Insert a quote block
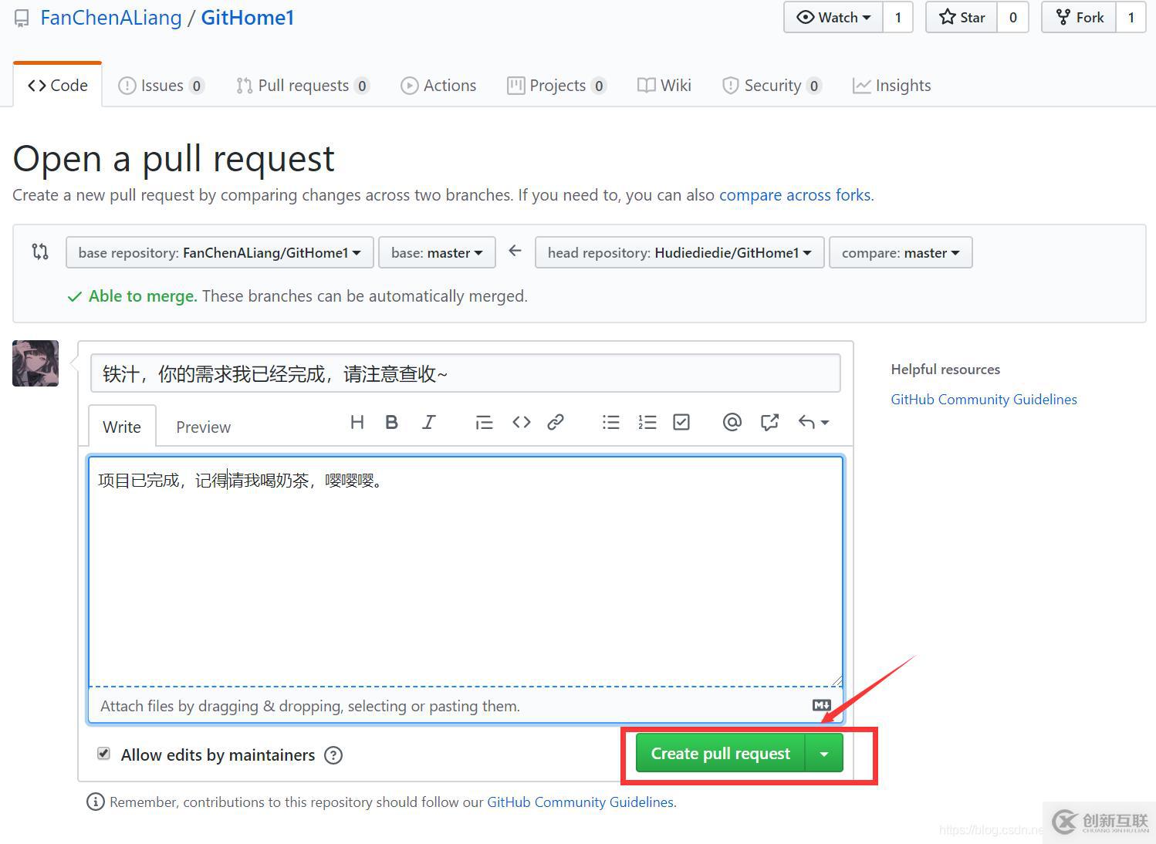This screenshot has height=844, width=1156. (x=484, y=422)
